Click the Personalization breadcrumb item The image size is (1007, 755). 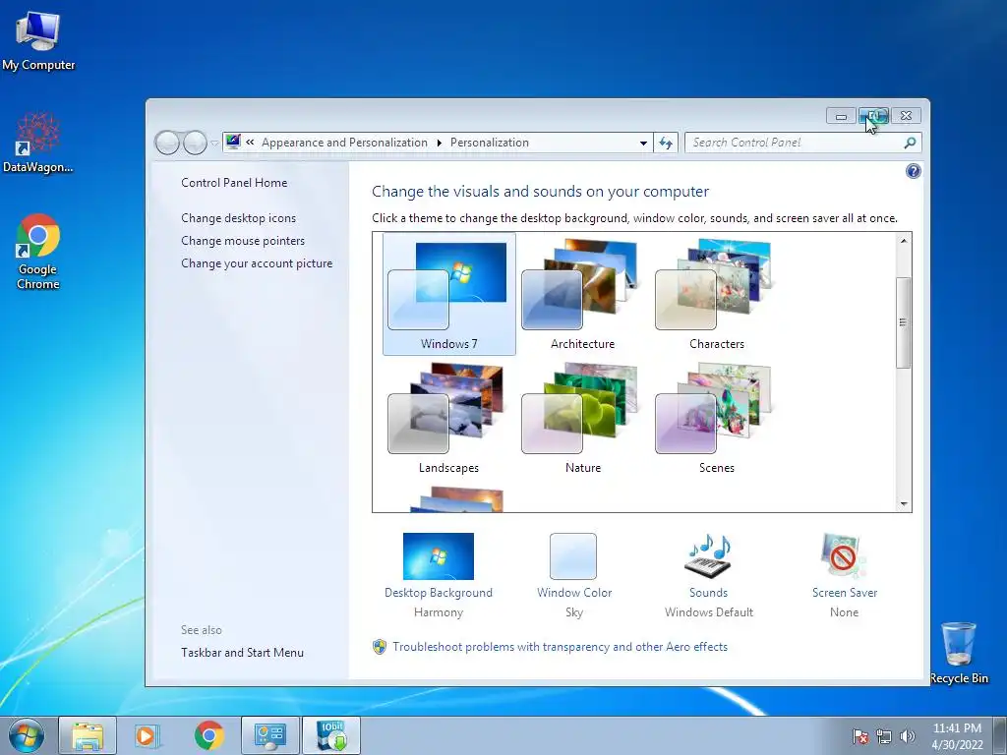point(490,143)
